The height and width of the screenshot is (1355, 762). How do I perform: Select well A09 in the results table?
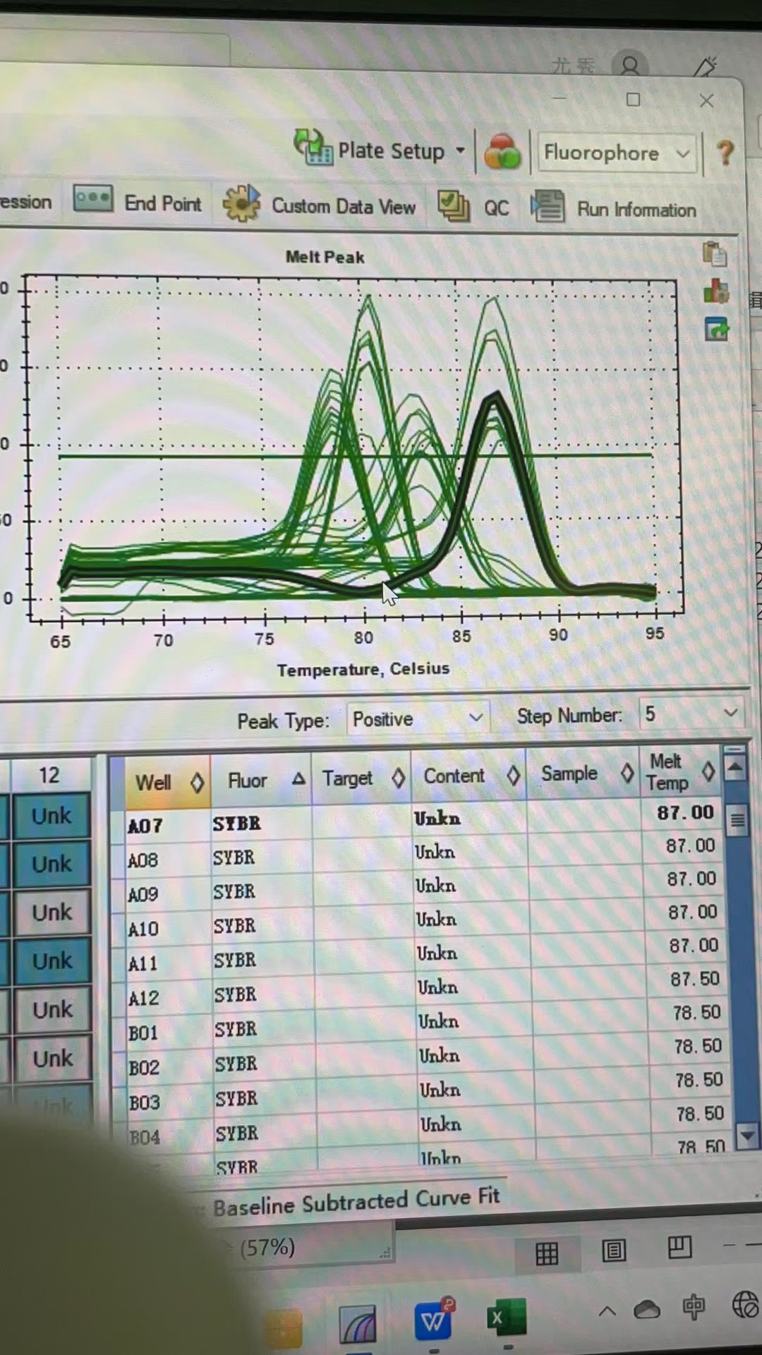point(143,895)
